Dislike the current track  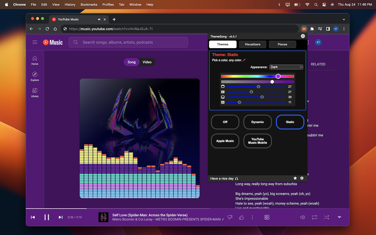click(230, 217)
